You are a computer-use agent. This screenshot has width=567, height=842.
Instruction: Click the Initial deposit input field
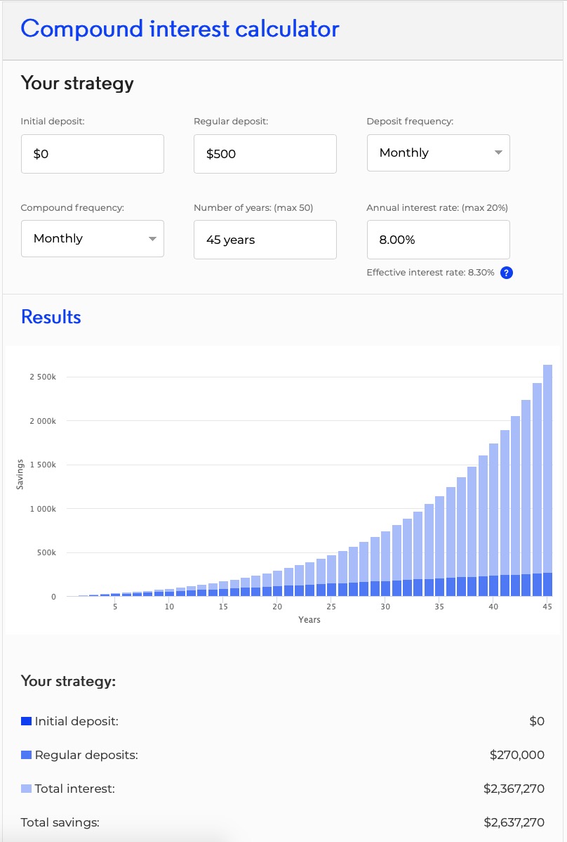pyautogui.click(x=92, y=154)
